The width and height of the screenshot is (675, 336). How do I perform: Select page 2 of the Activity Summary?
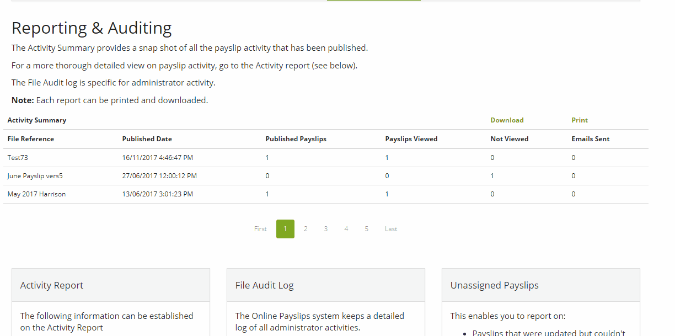306,228
